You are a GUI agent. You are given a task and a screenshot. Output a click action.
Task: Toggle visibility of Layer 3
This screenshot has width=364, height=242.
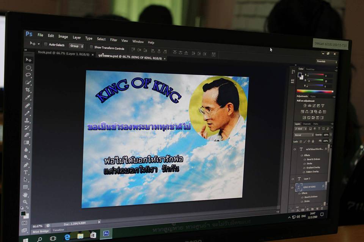(292, 178)
